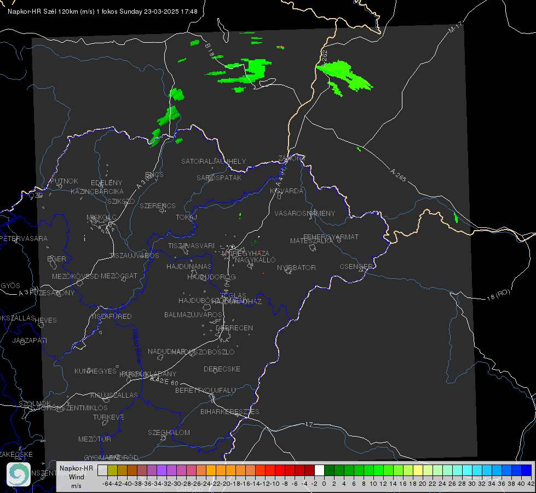Click the M-17 road label at top right
The height and width of the screenshot is (493, 536).
coord(456,27)
